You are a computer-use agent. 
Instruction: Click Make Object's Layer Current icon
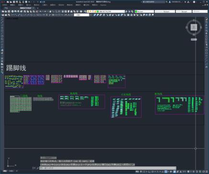(126, 11)
